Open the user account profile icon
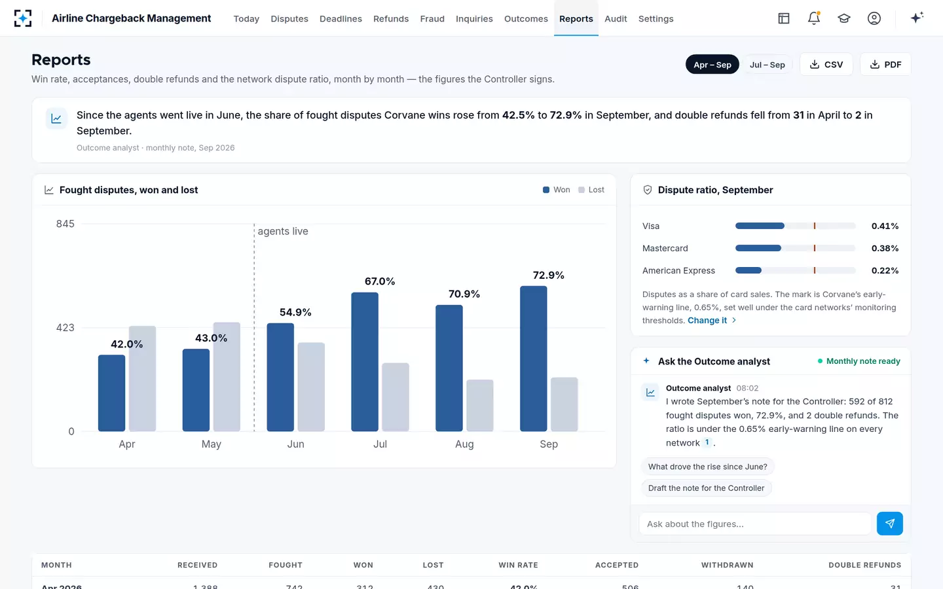 pos(874,18)
